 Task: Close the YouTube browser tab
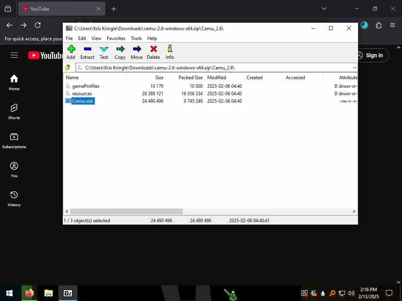(x=99, y=9)
